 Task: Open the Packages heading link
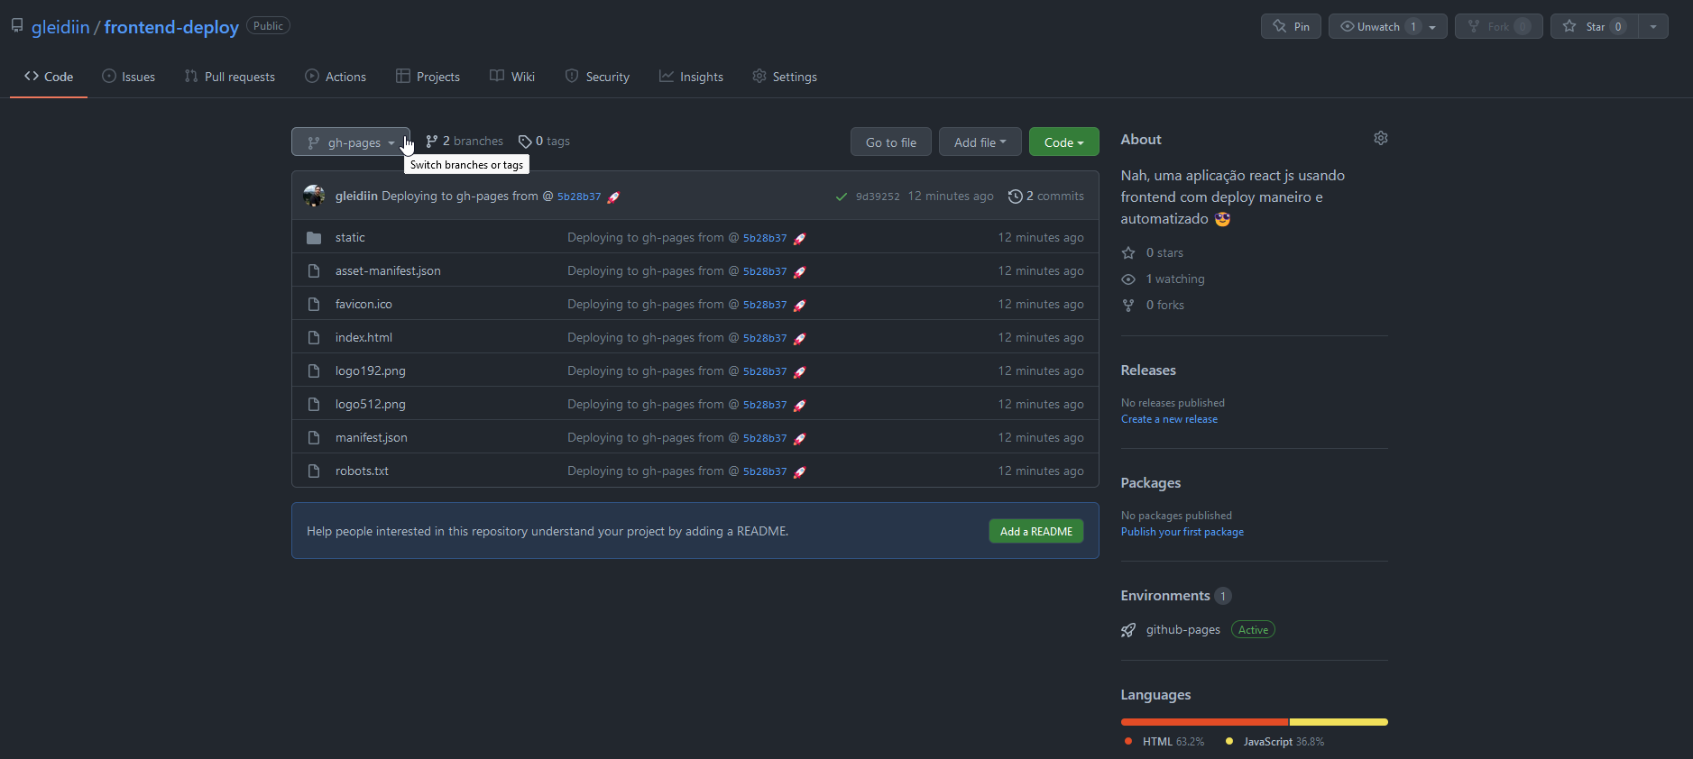point(1151,482)
